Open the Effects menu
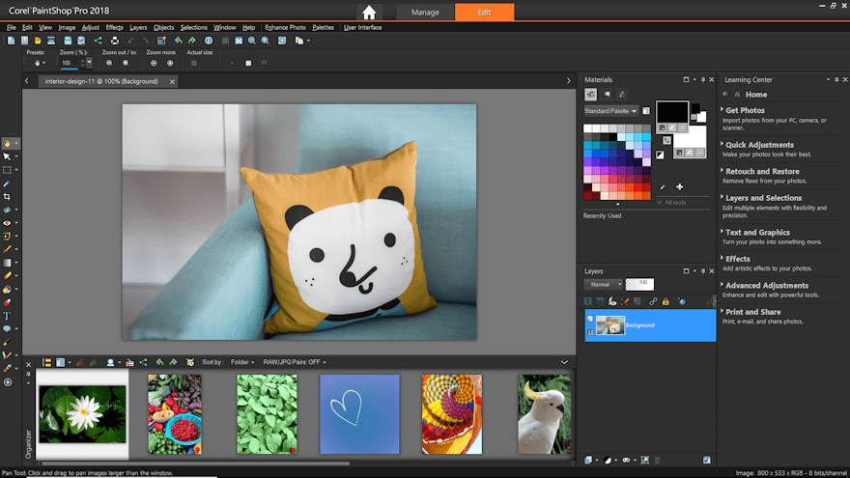 [114, 27]
